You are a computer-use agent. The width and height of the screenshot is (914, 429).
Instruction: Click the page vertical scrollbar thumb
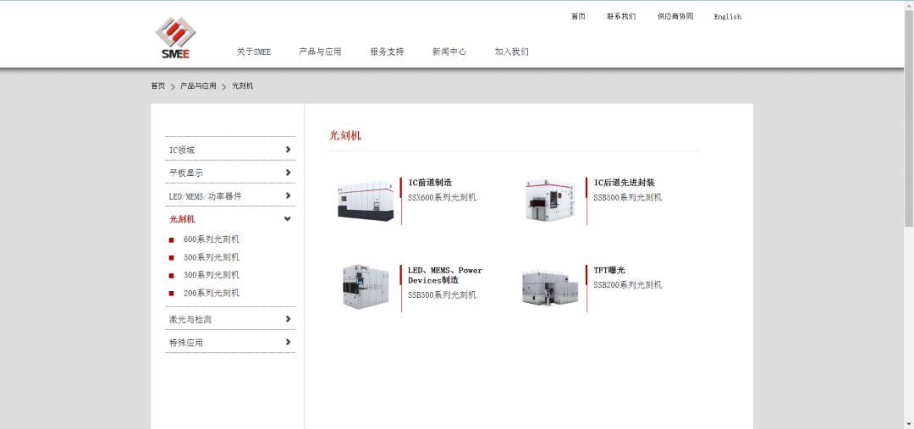point(909,117)
